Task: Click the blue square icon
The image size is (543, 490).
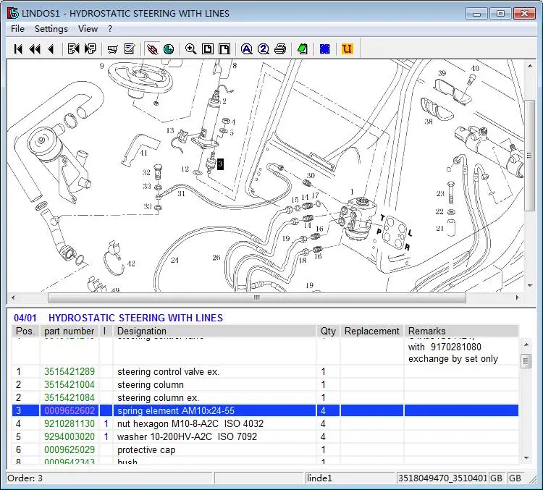Action: pyautogui.click(x=325, y=49)
